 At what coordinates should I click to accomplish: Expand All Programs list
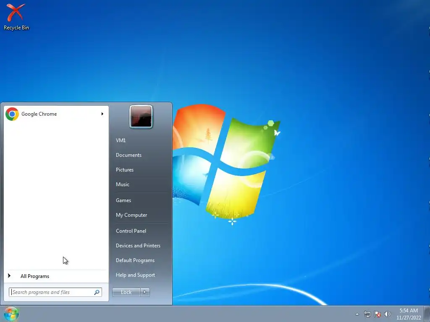pyautogui.click(x=35, y=276)
